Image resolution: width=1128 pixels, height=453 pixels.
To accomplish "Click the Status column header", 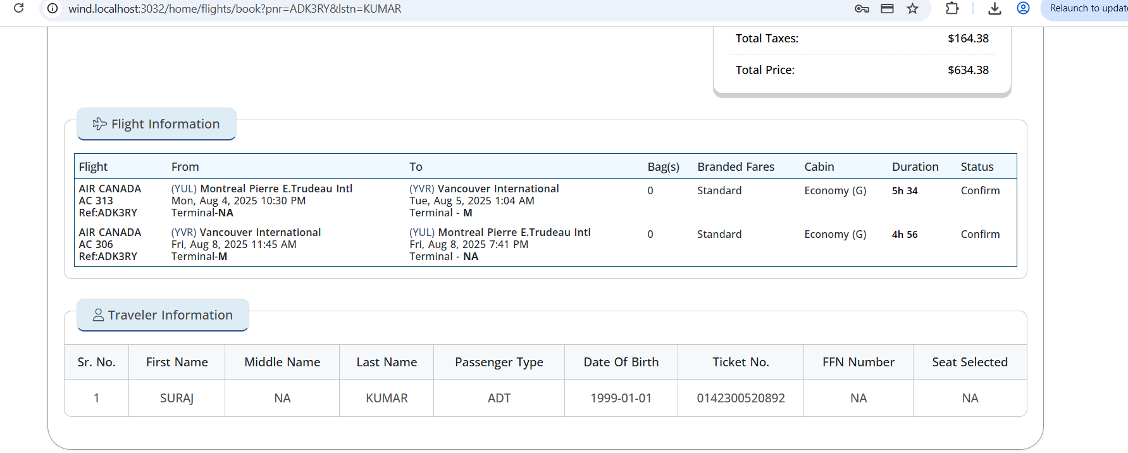I will tap(977, 167).
